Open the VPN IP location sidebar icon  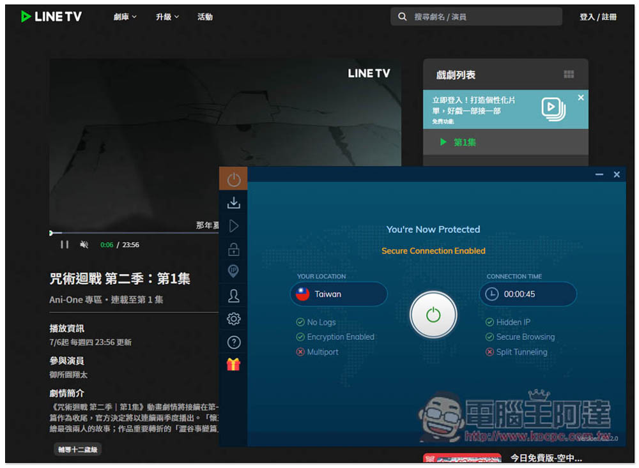(x=233, y=271)
